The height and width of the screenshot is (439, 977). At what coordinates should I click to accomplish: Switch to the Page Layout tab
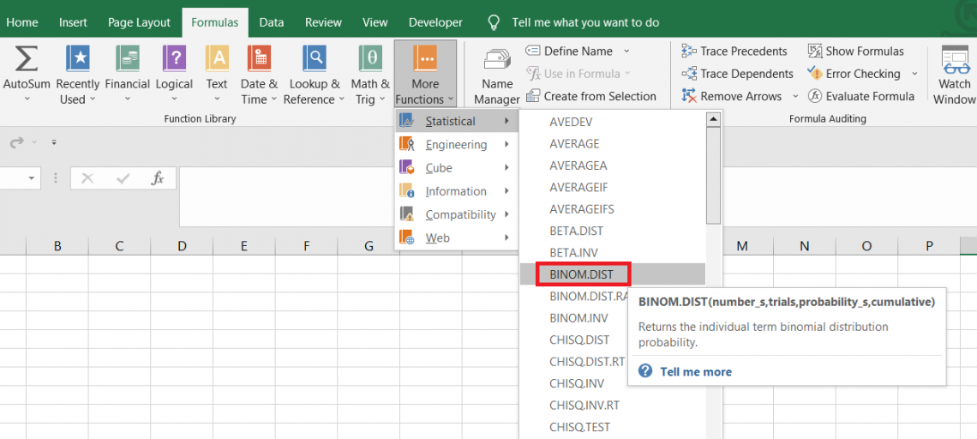pos(139,22)
